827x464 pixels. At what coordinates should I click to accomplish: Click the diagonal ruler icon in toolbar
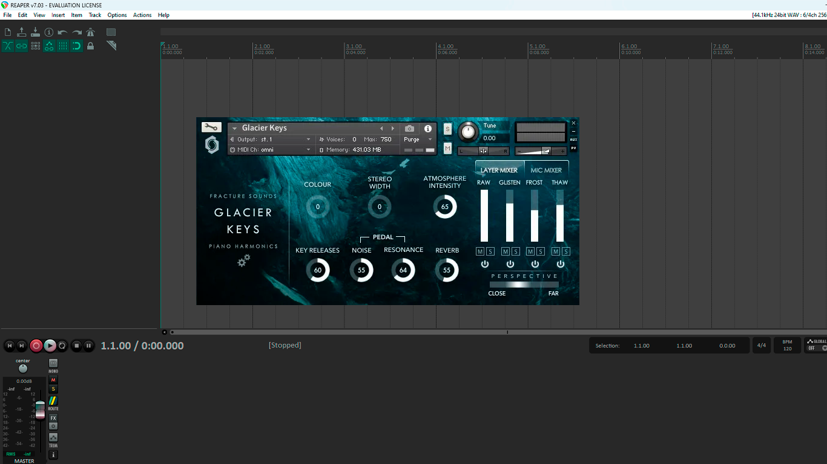point(111,46)
